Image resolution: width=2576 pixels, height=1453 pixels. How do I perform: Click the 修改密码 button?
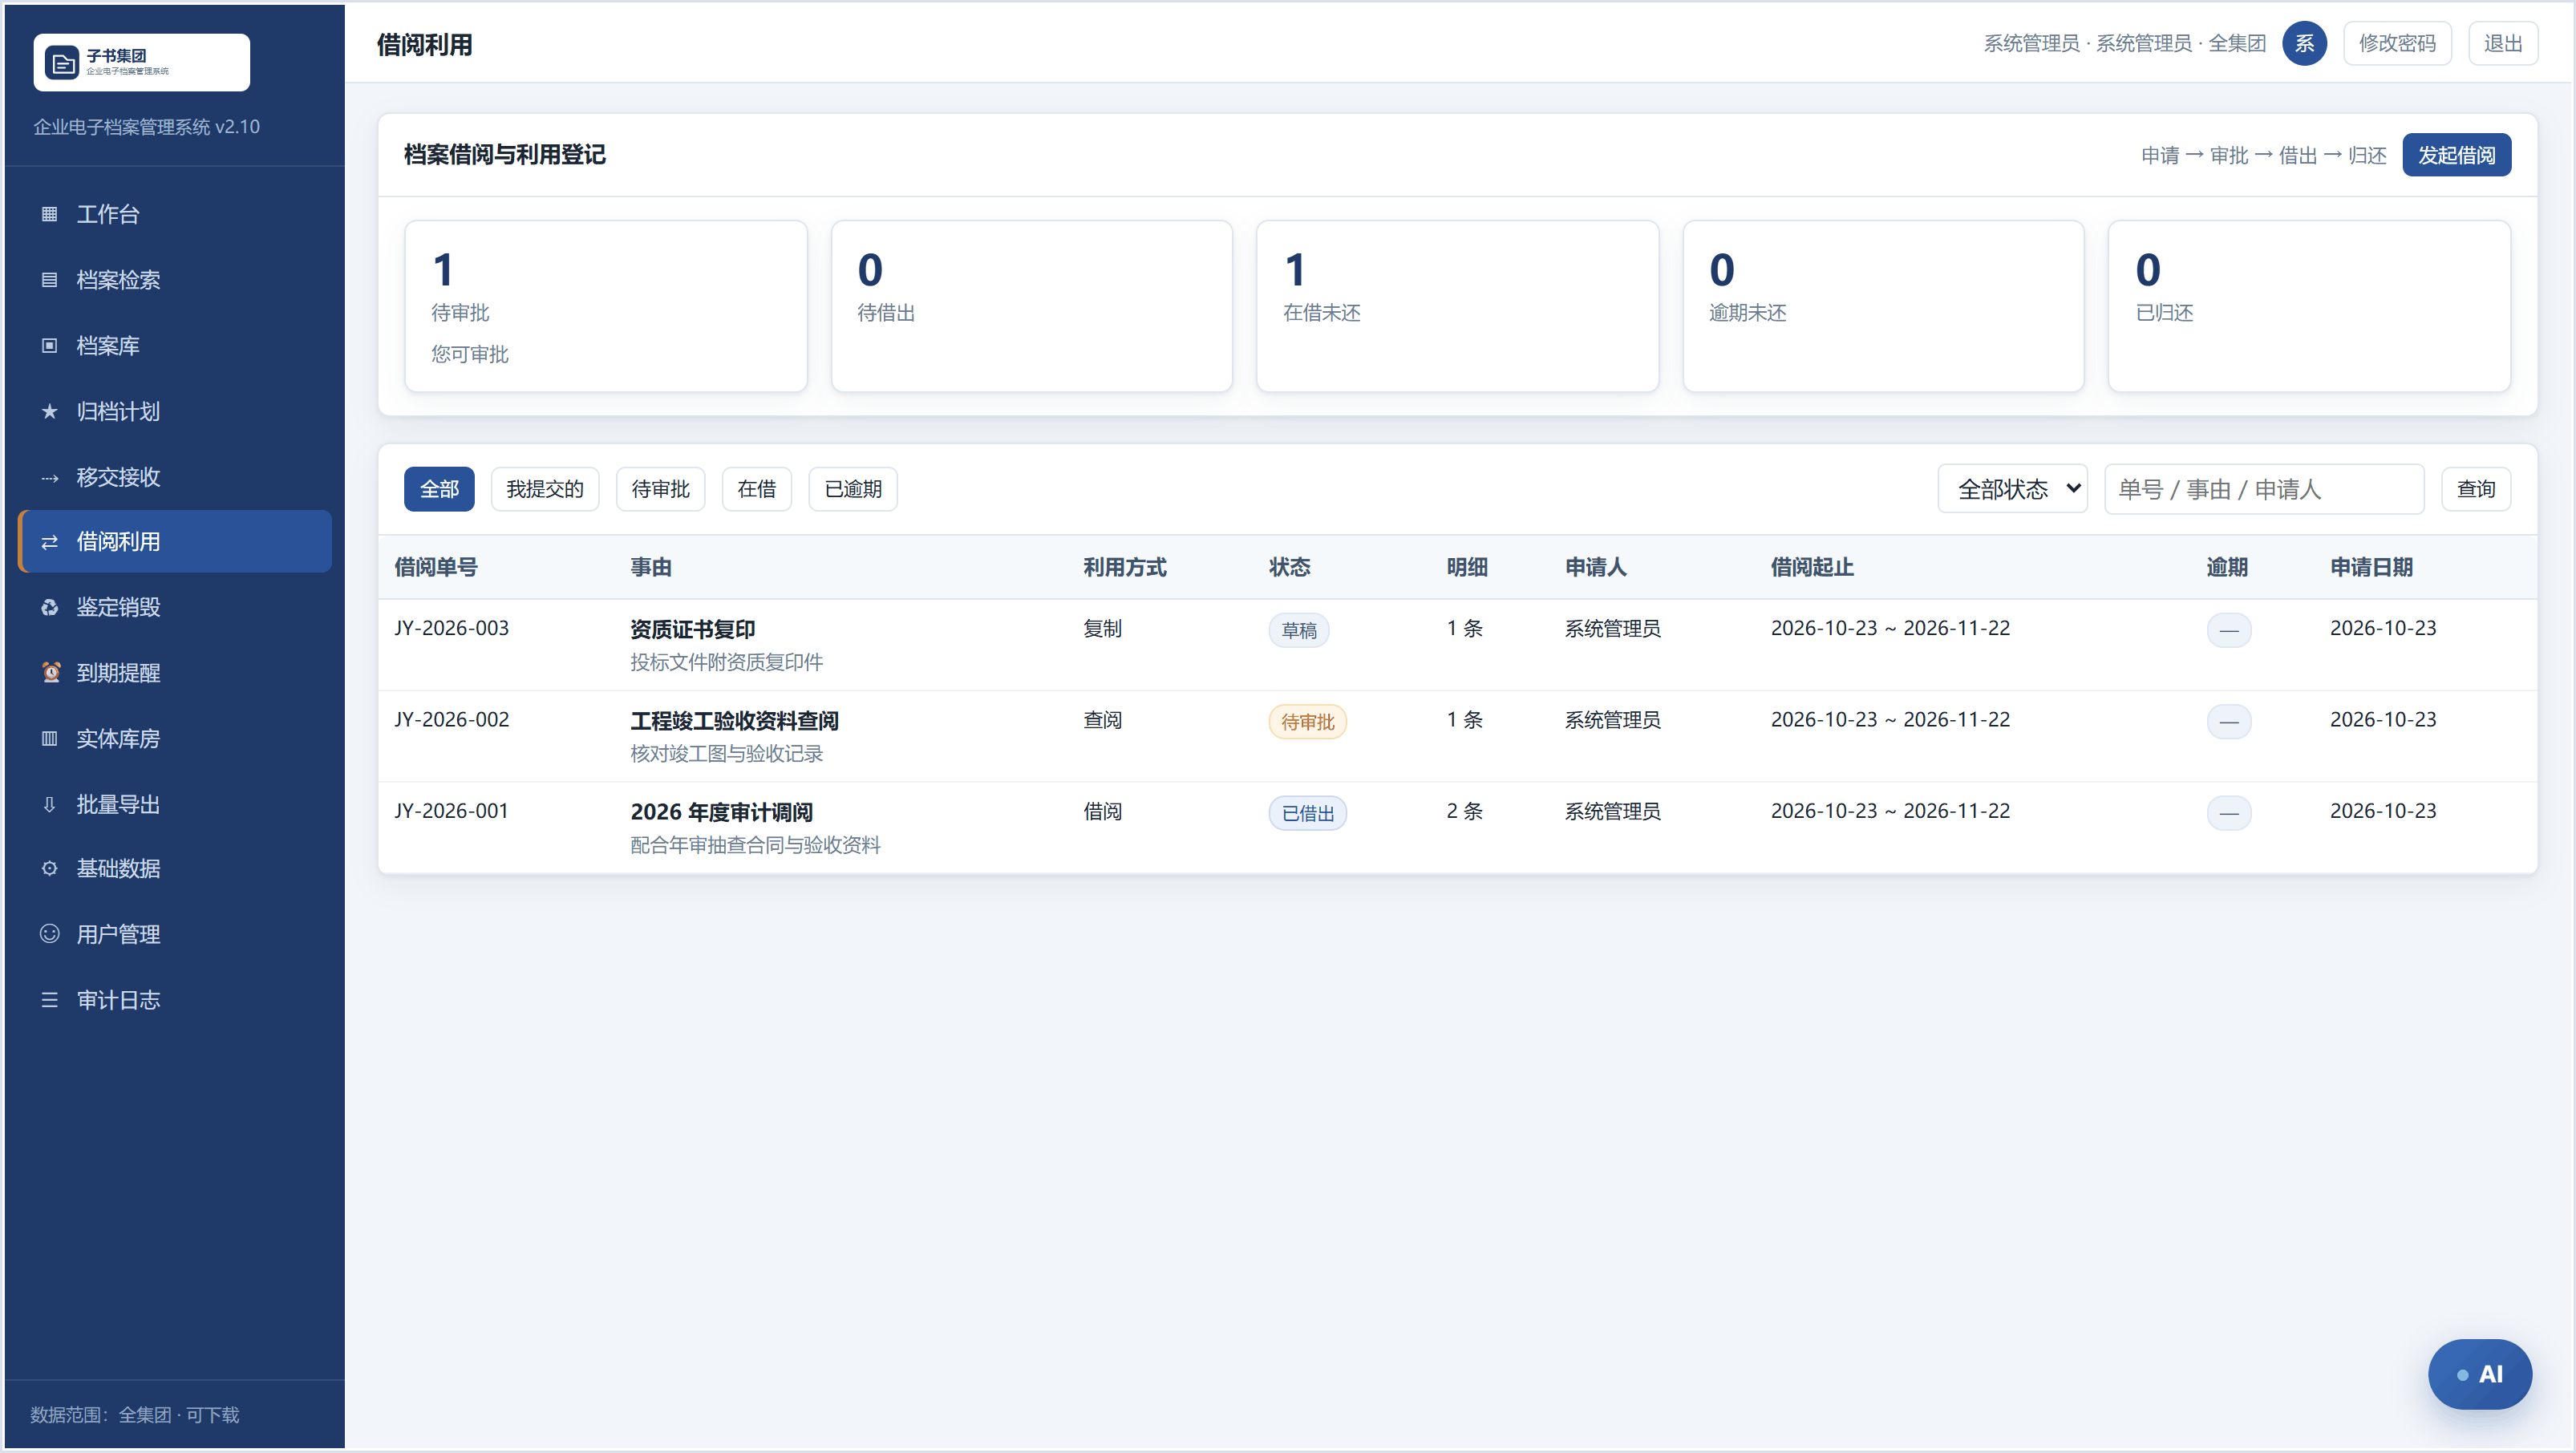click(2397, 43)
